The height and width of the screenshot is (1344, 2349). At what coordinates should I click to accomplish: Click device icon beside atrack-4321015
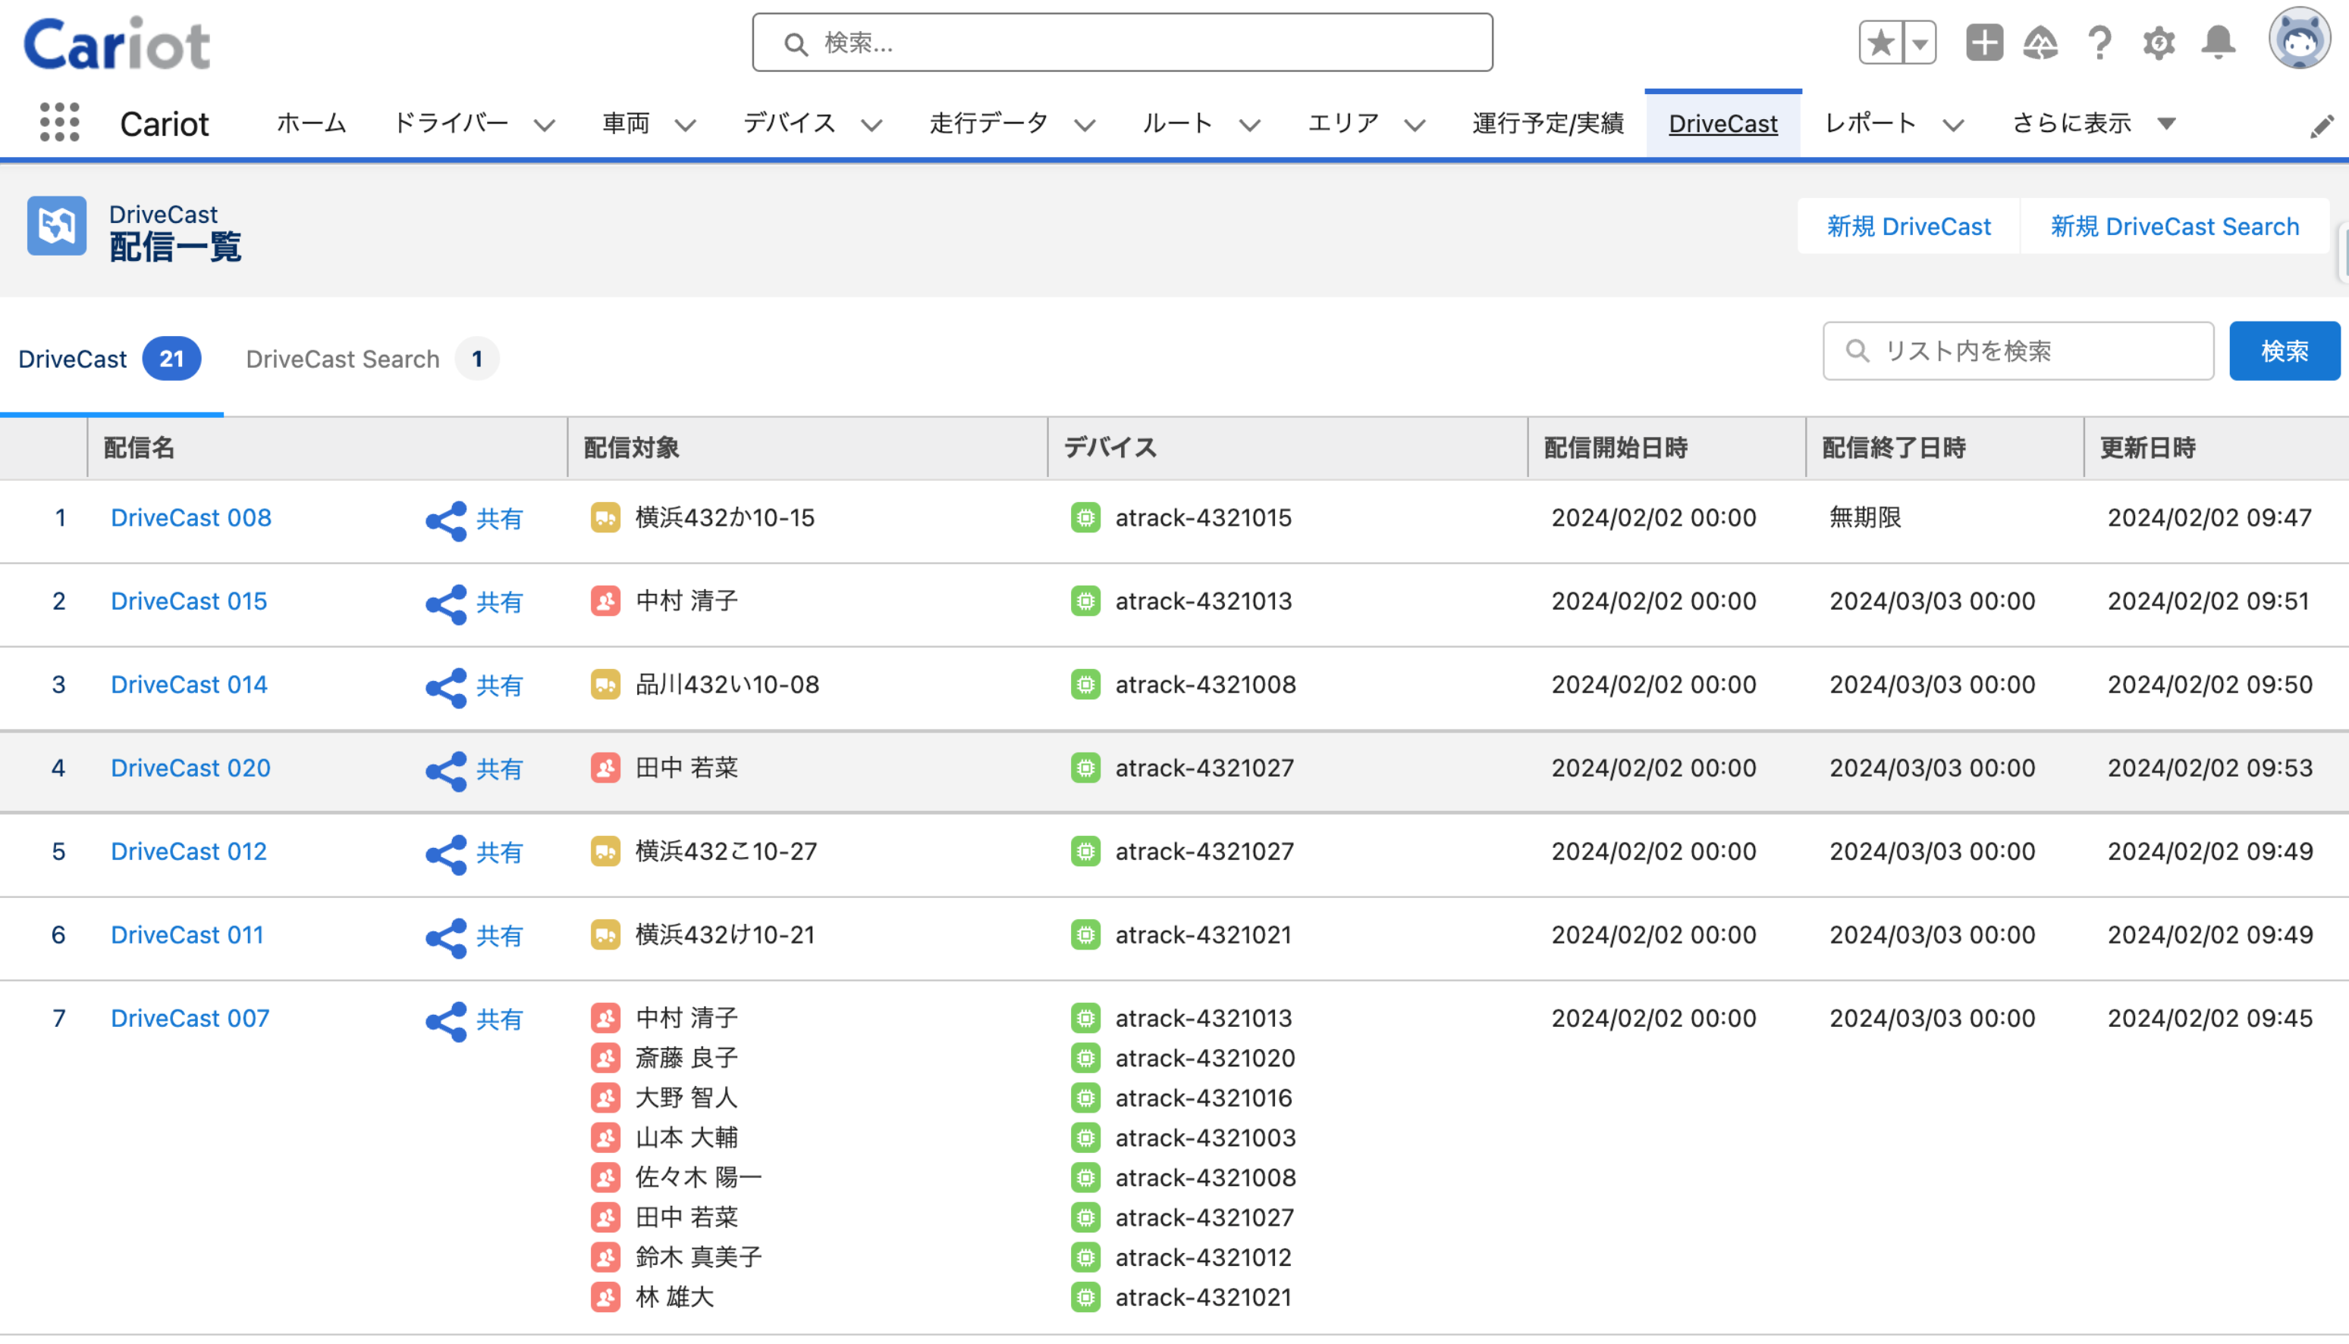tap(1085, 518)
